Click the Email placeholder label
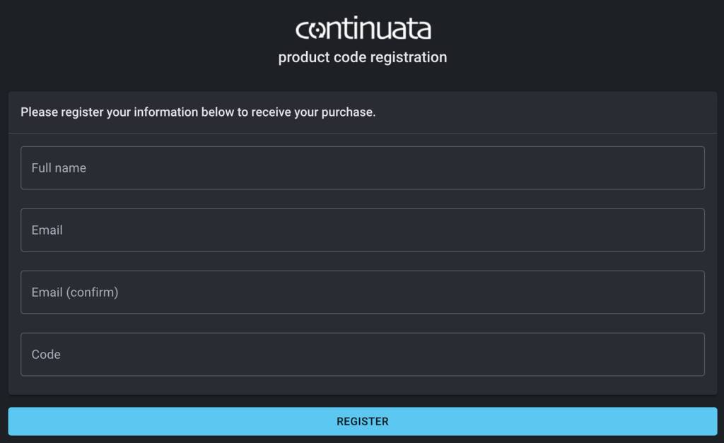This screenshot has height=443, width=724. pos(47,230)
